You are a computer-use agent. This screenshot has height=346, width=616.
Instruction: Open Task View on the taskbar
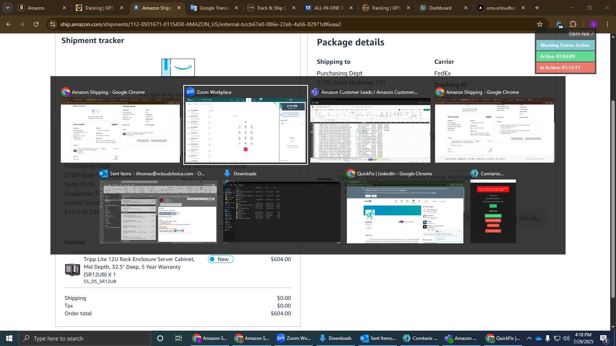(179, 338)
